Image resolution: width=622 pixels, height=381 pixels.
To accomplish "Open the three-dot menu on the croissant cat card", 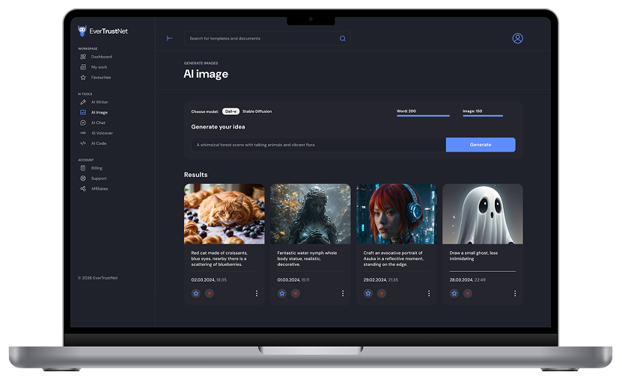I will pos(257,294).
